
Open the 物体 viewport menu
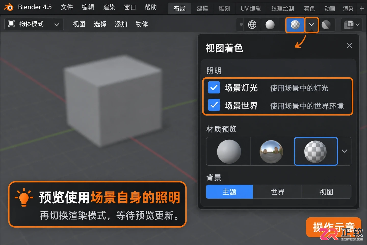click(x=142, y=24)
